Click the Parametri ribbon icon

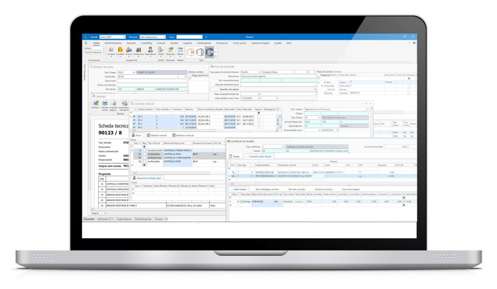click(x=170, y=51)
